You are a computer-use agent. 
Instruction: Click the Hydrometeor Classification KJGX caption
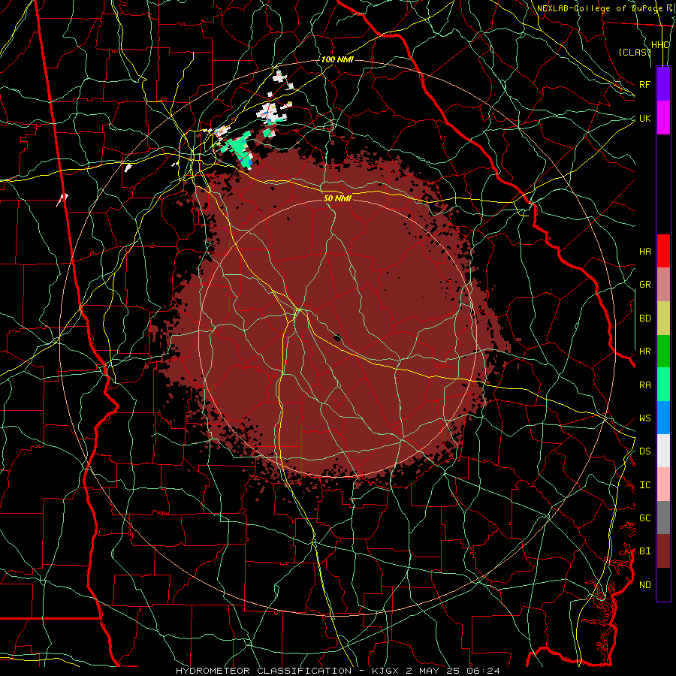pyautogui.click(x=337, y=671)
